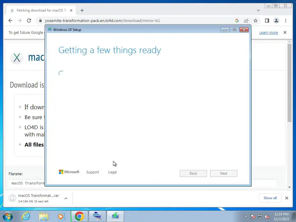Click the Microsoft logo in Setup
The width and height of the screenshot is (296, 222).
69,172
